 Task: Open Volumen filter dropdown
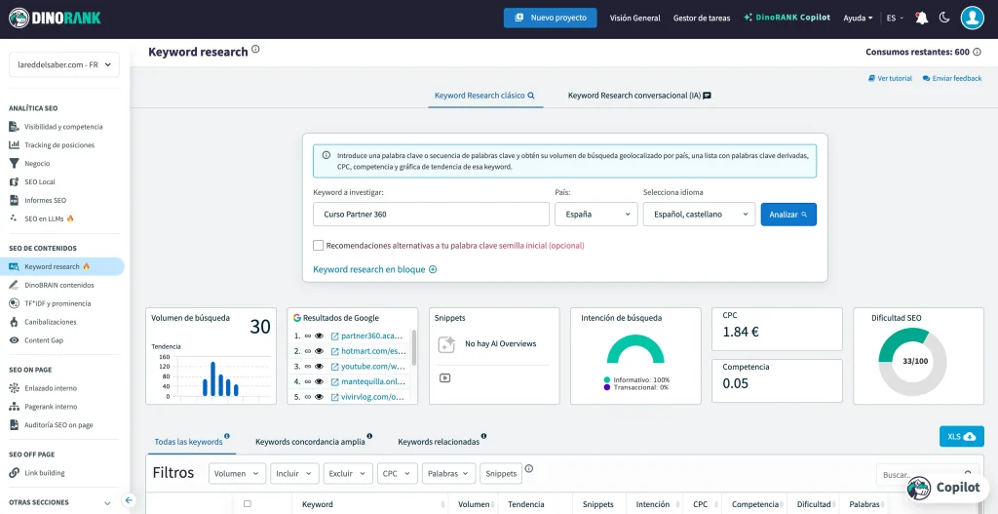click(238, 473)
